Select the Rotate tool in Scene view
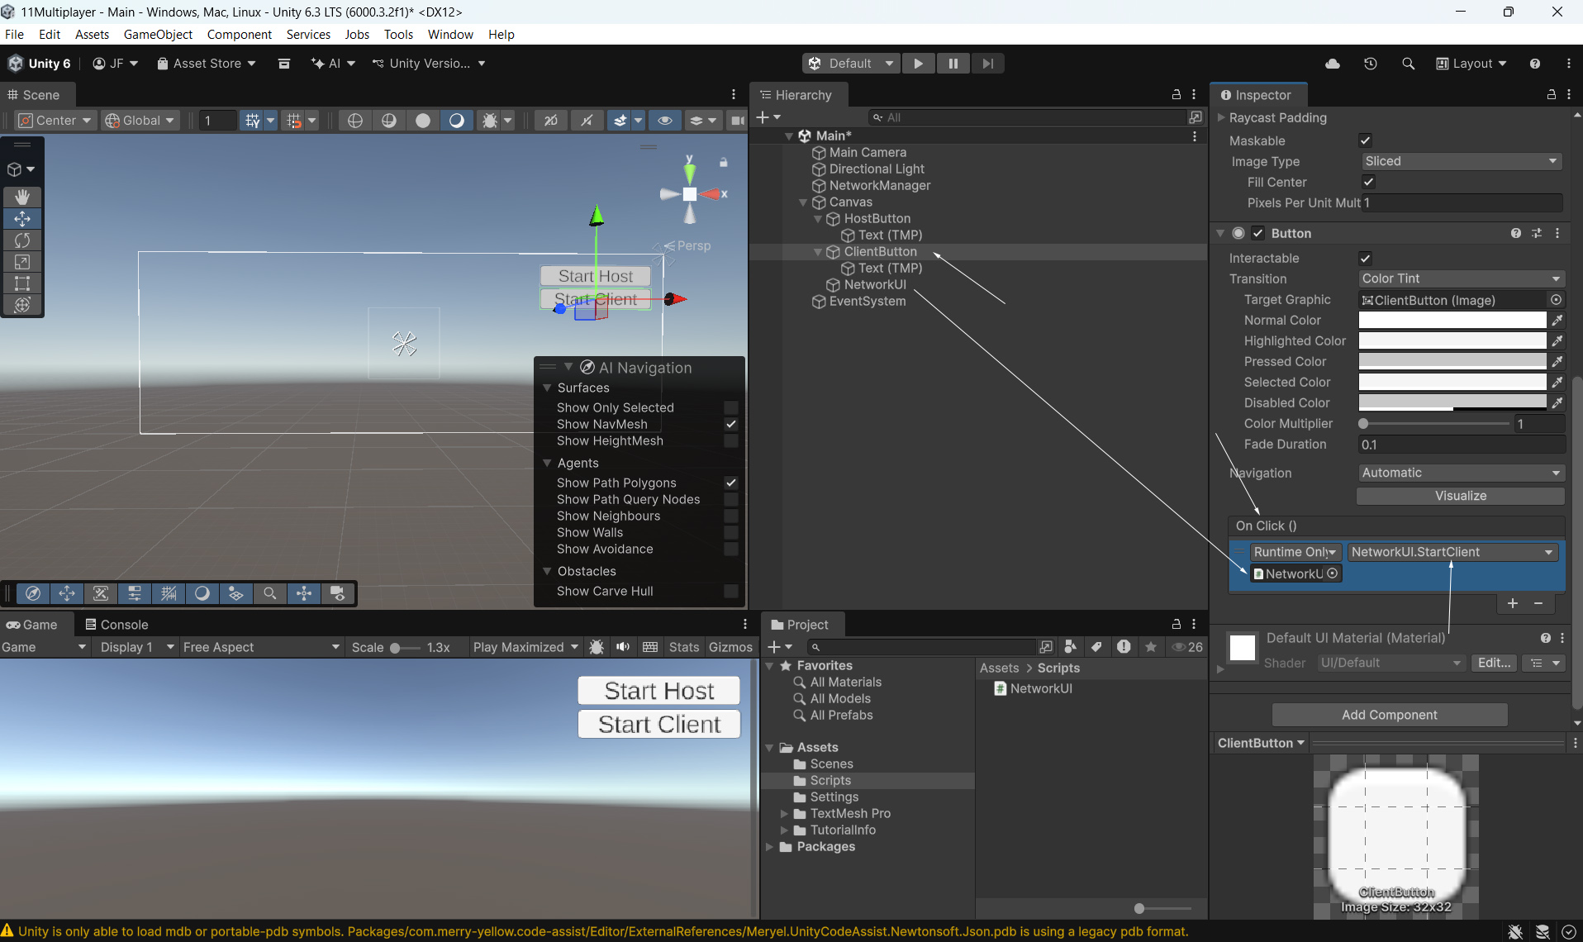 [x=22, y=240]
